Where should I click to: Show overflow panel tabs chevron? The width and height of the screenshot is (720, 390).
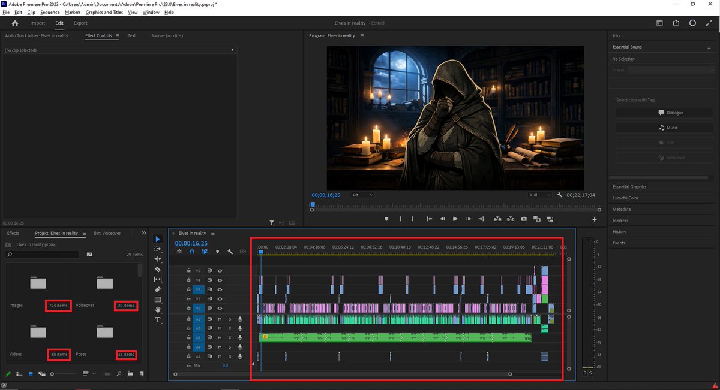pyautogui.click(x=143, y=233)
